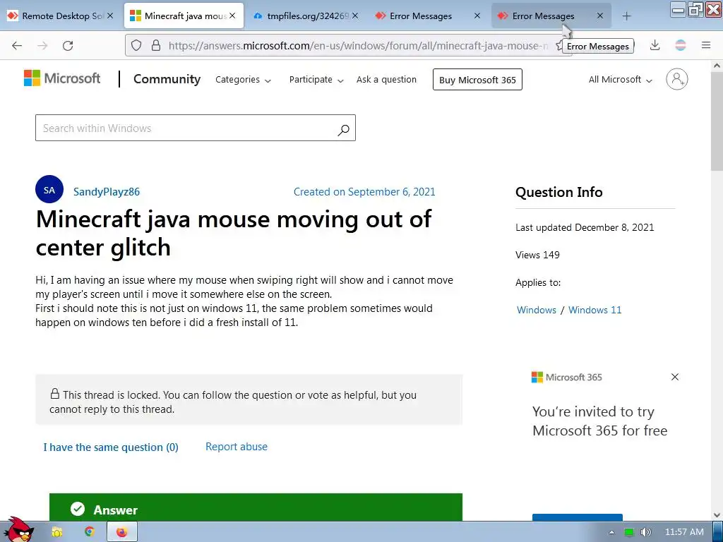Click the Views 149 text
The height and width of the screenshot is (542, 723).
(537, 255)
